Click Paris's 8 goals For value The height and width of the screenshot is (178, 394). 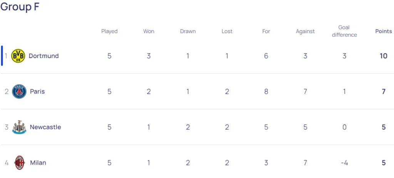[x=266, y=91]
